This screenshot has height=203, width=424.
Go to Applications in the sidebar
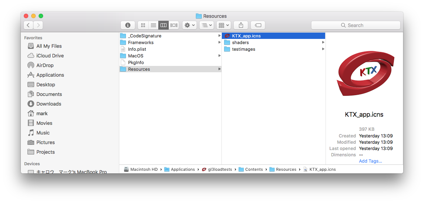(50, 75)
